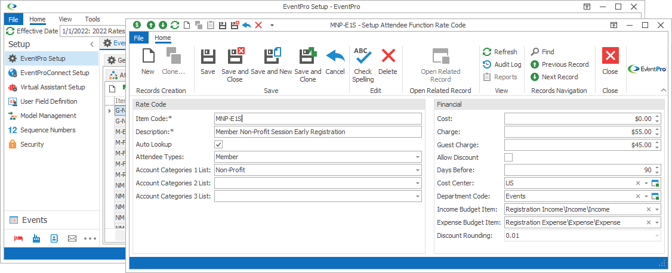Click in the Description field
The width and height of the screenshot is (672, 273).
pyautogui.click(x=317, y=132)
